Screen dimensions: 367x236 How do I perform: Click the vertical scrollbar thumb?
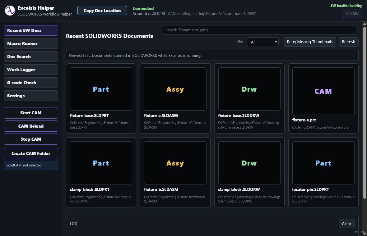click(365, 113)
